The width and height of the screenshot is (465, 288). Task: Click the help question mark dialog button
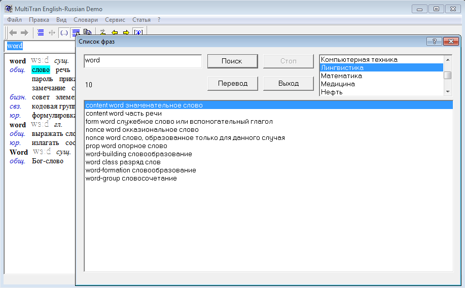click(434, 41)
